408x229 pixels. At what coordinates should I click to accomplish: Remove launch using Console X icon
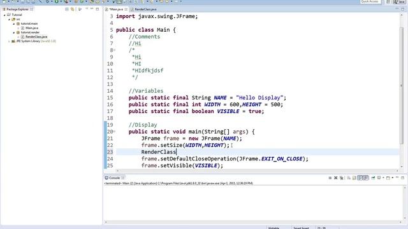[x=336, y=178]
